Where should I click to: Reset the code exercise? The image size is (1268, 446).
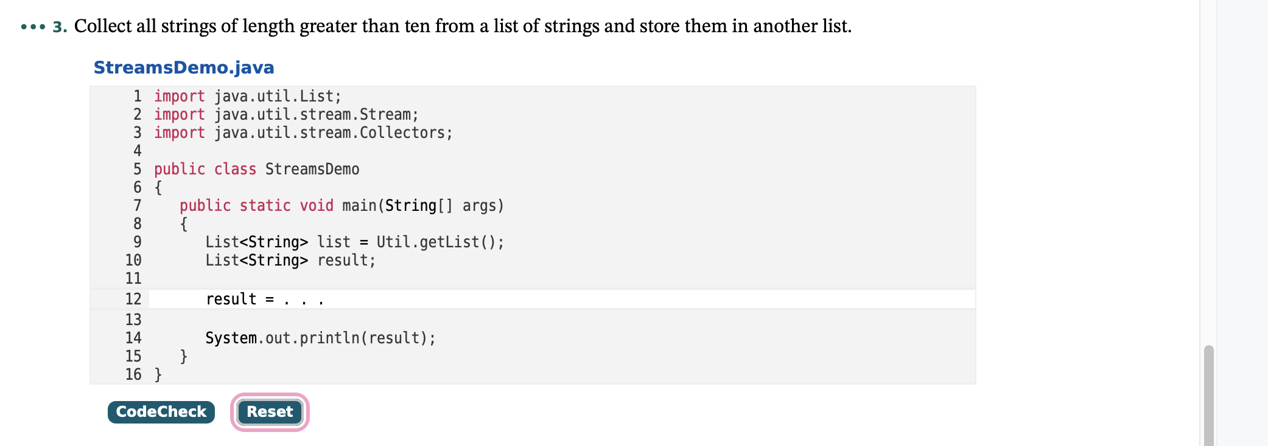point(270,412)
